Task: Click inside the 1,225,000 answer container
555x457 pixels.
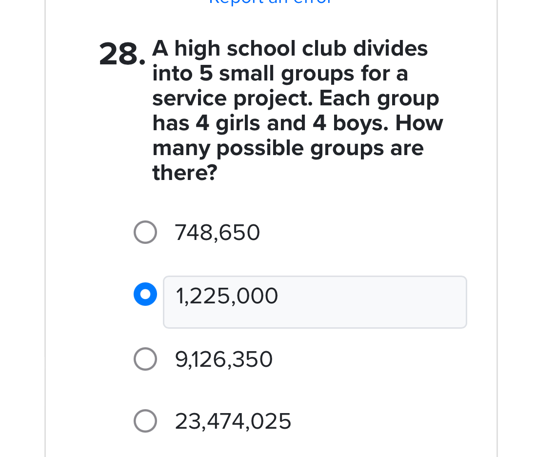Action: tap(315, 302)
